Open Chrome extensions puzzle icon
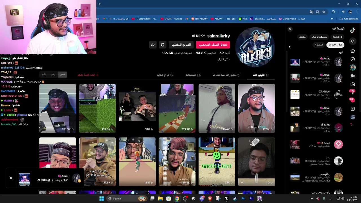Screen dimensions: 361x203 333,12
